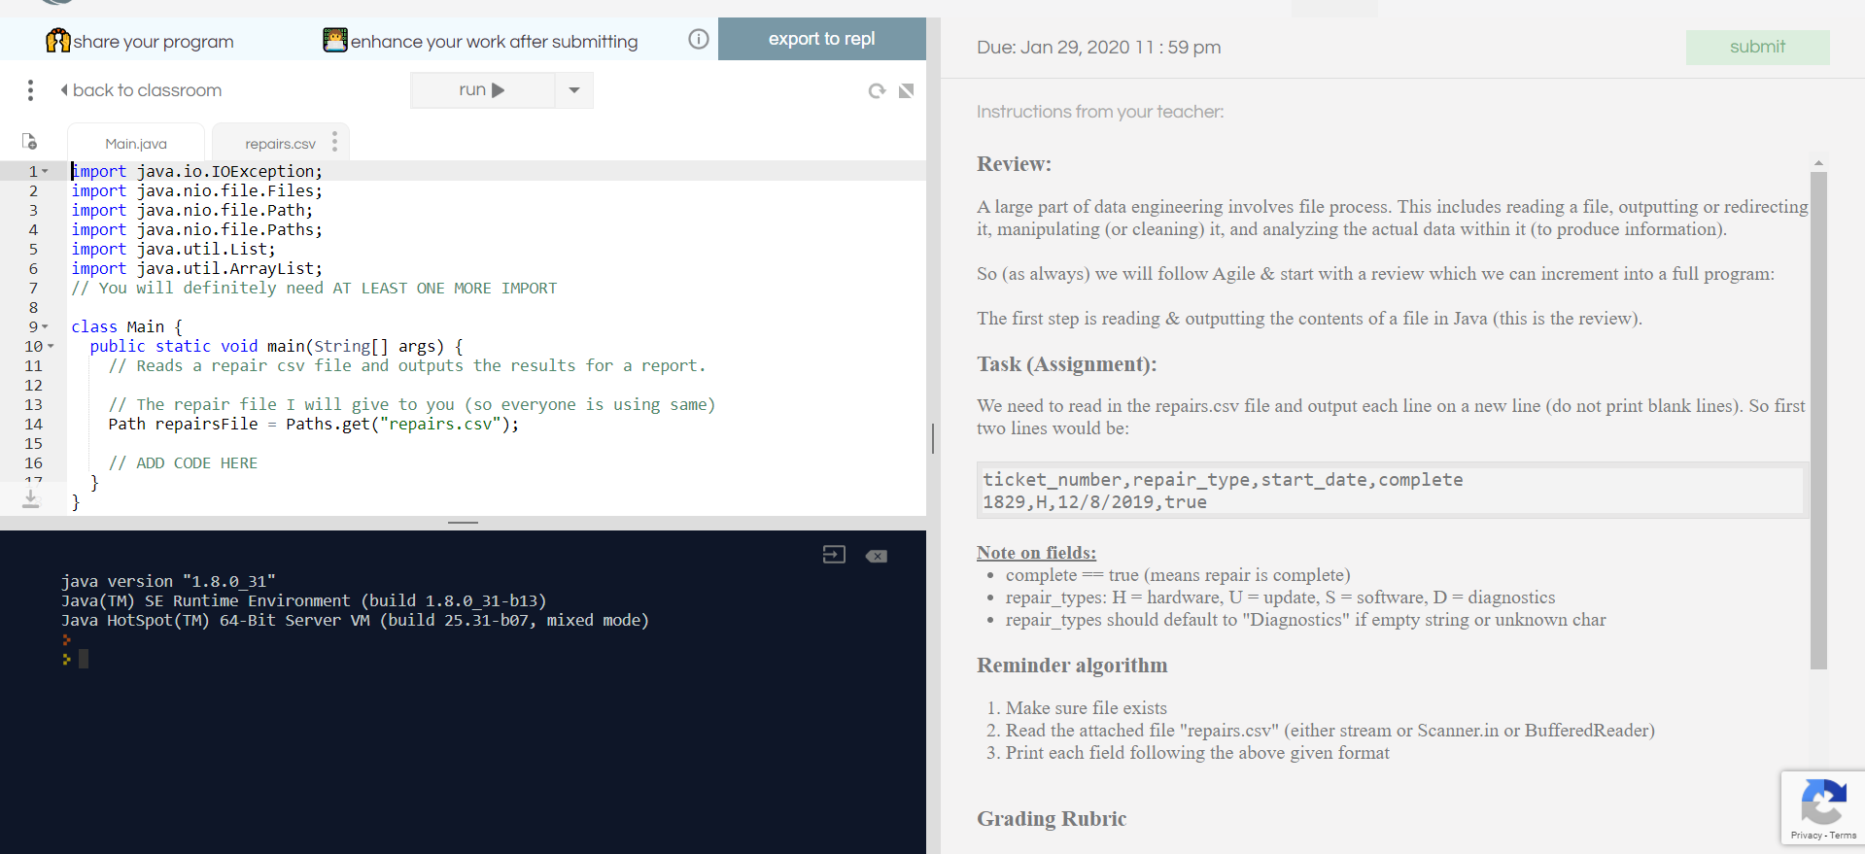Collapse main method fold at line 10

[51, 346]
